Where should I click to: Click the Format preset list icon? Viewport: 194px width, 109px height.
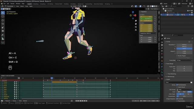(189, 42)
